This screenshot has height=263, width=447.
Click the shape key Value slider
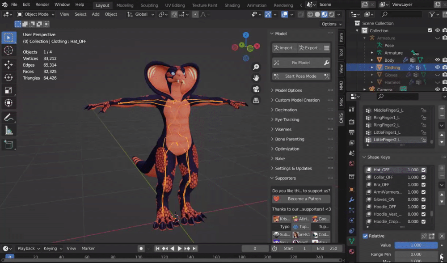click(x=416, y=245)
